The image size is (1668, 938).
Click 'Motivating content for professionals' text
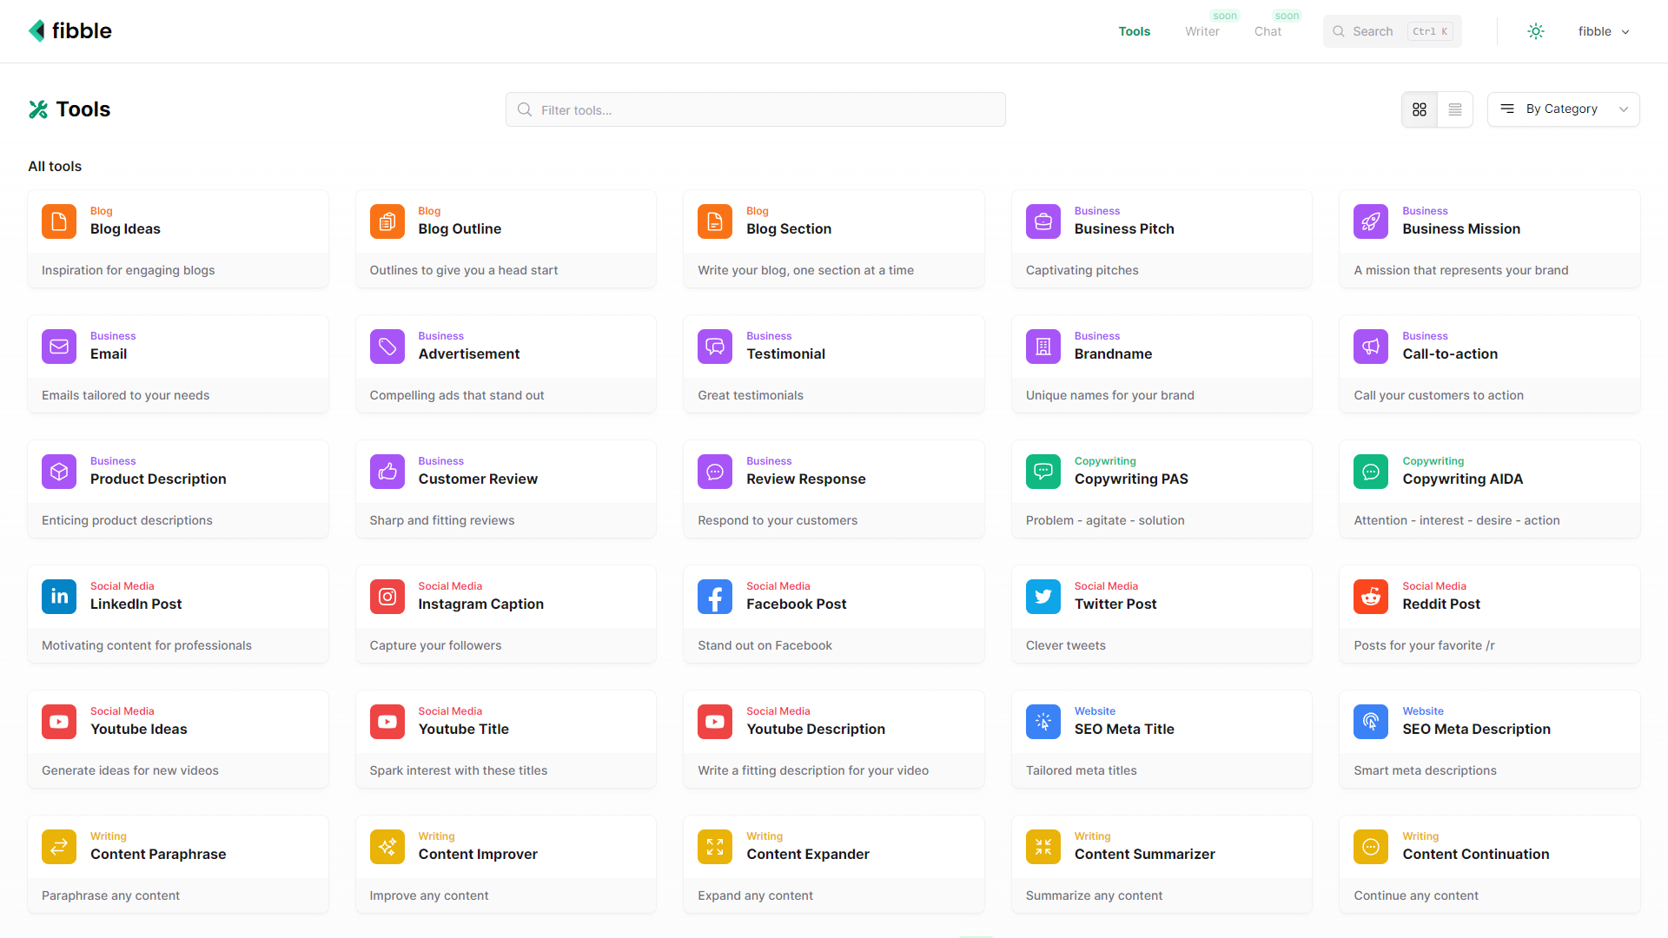(x=147, y=645)
